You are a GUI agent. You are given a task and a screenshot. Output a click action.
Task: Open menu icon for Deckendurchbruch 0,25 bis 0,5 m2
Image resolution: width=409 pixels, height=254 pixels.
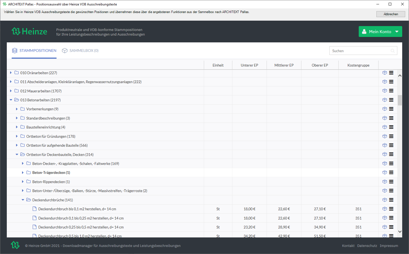[391, 227]
